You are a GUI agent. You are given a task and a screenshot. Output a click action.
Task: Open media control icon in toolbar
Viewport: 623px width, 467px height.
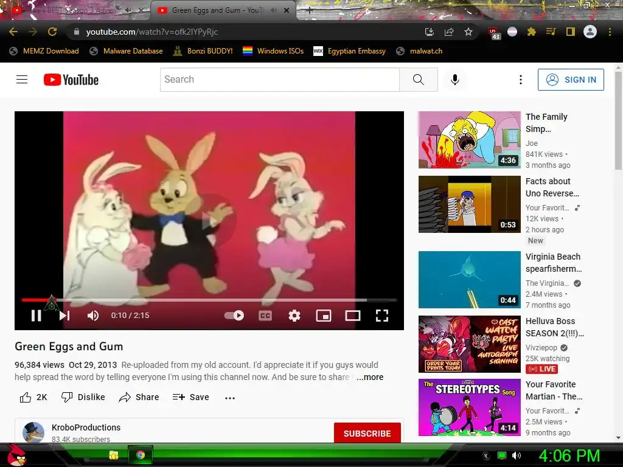(551, 32)
